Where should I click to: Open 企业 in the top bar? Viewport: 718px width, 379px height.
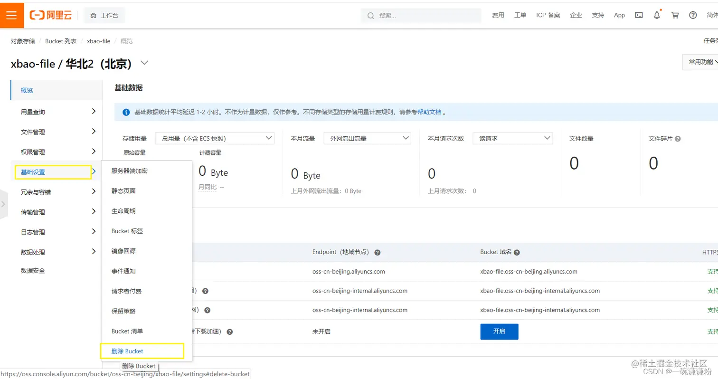click(x=576, y=15)
